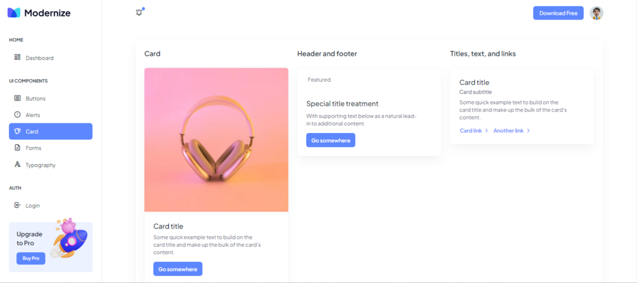Click the notification bell icon
This screenshot has height=283, width=637.
(139, 13)
